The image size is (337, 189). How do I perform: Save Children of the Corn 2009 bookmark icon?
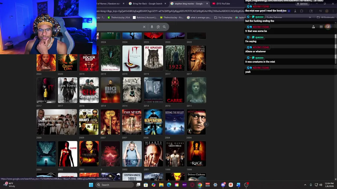[73, 113]
